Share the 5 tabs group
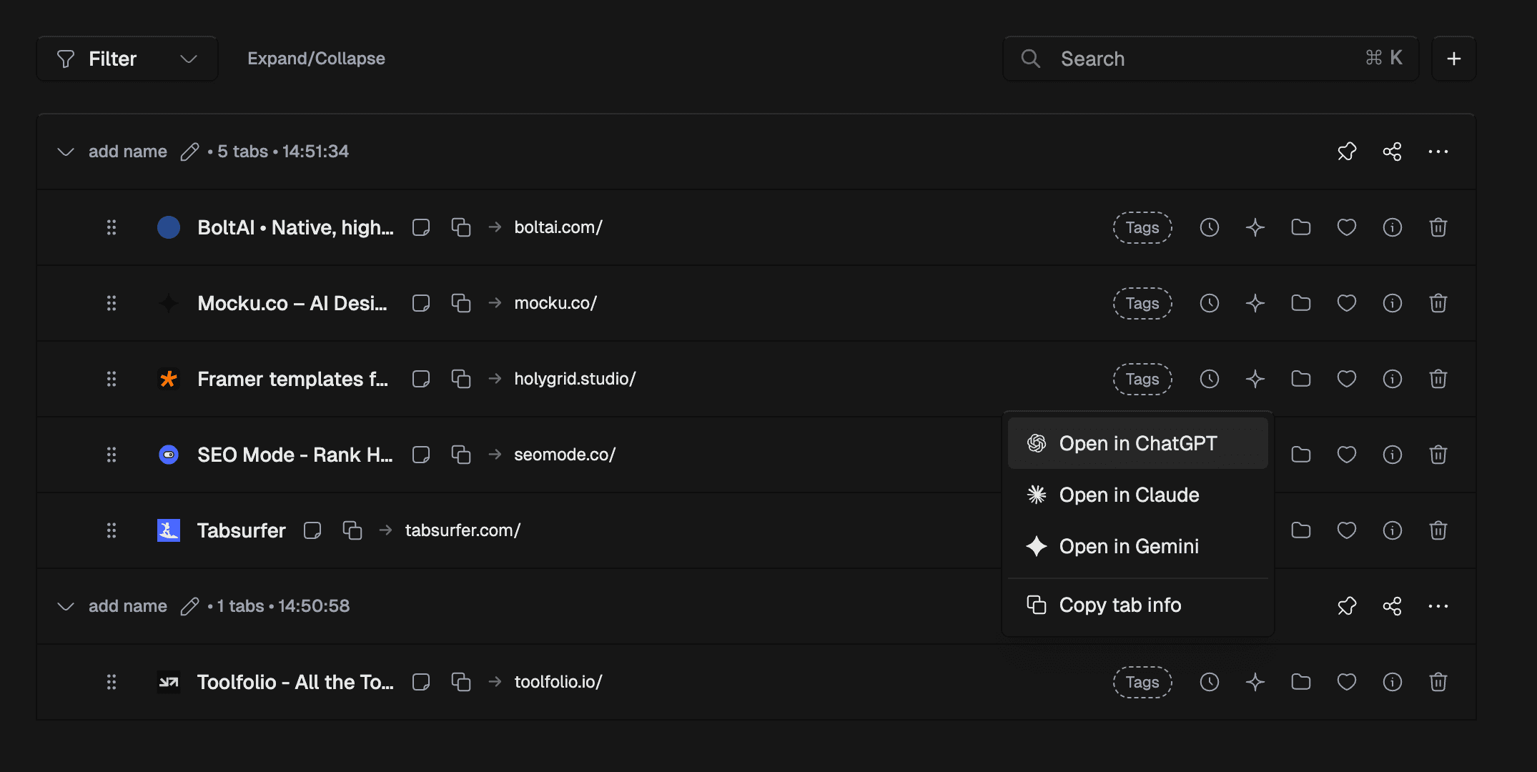Screen dimensions: 1537x772 point(1393,152)
